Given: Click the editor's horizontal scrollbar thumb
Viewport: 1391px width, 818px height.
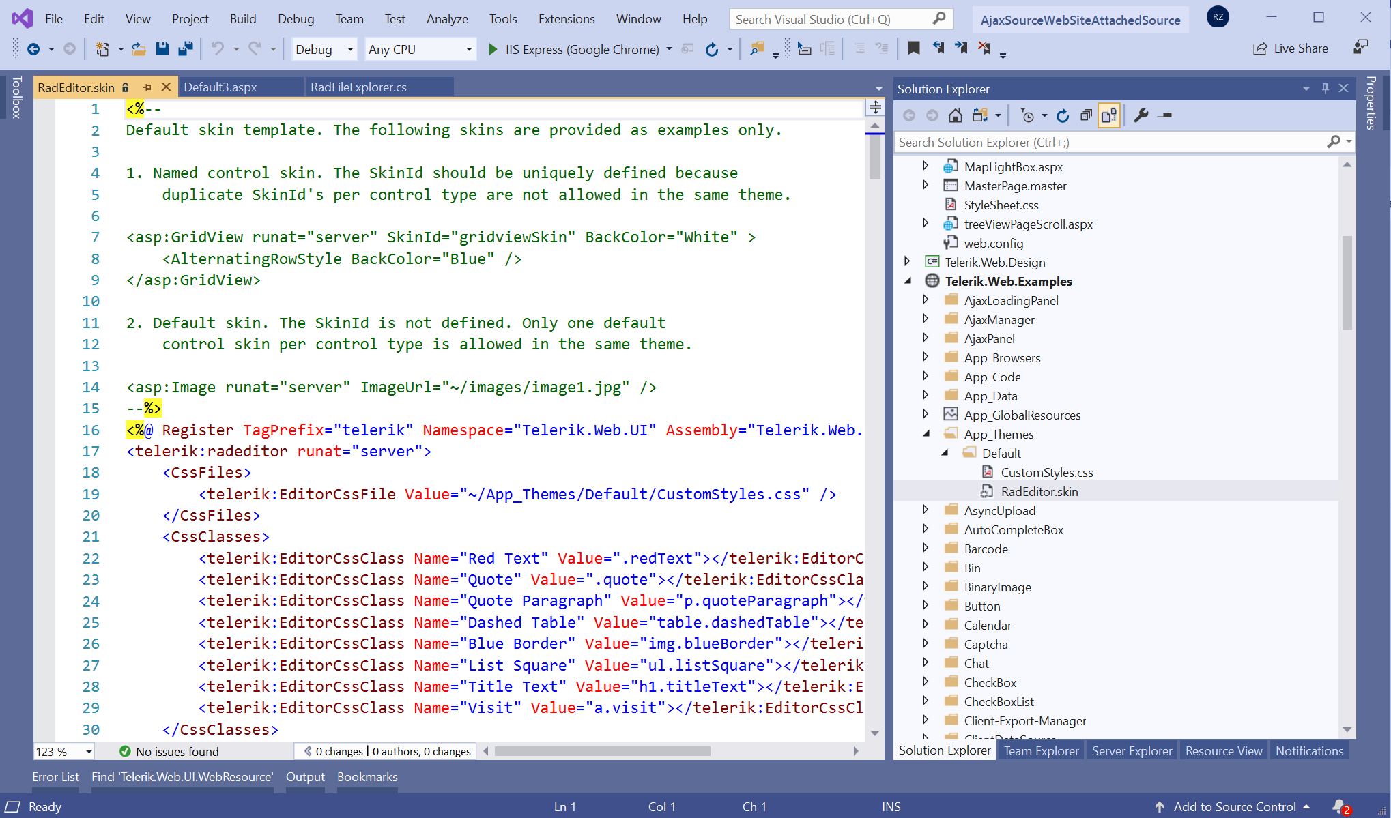Looking at the screenshot, I should click(602, 751).
